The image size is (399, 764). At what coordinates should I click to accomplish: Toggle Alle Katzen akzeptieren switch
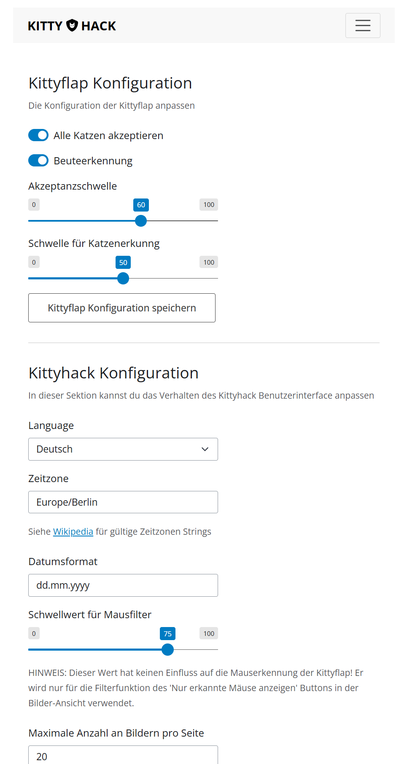tap(38, 135)
